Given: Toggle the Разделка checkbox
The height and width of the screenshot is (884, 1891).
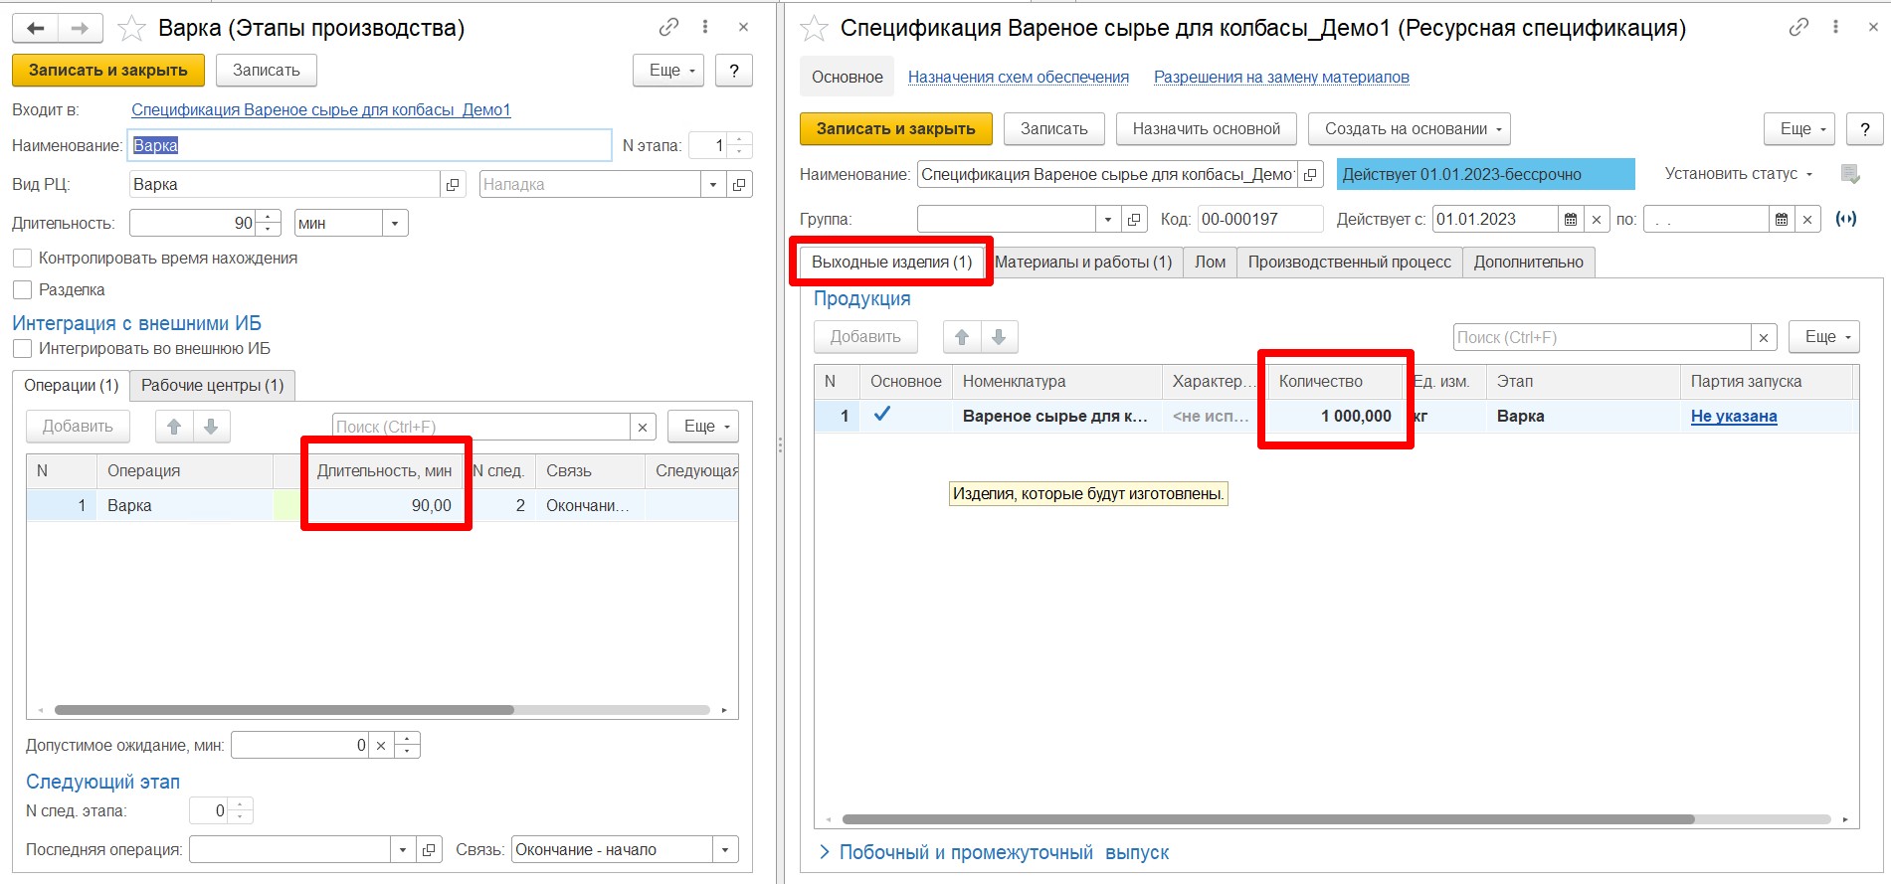Looking at the screenshot, I should pyautogui.click(x=22, y=290).
